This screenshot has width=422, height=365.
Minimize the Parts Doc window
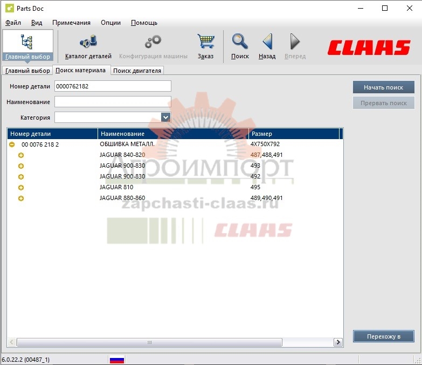[361, 8]
